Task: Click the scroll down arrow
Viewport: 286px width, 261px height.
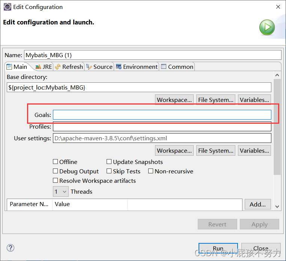Action: tap(277, 206)
